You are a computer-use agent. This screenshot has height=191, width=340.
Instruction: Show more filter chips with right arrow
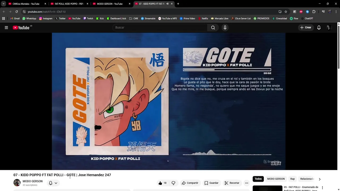(320, 179)
